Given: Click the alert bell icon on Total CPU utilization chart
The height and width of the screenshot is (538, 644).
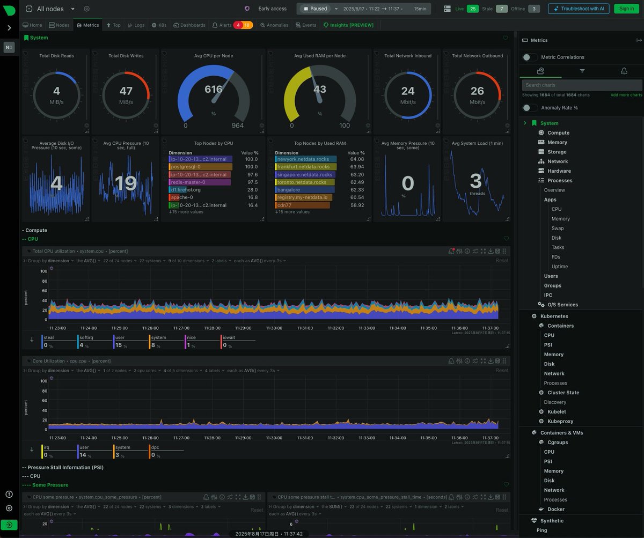Looking at the screenshot, I should click(451, 251).
